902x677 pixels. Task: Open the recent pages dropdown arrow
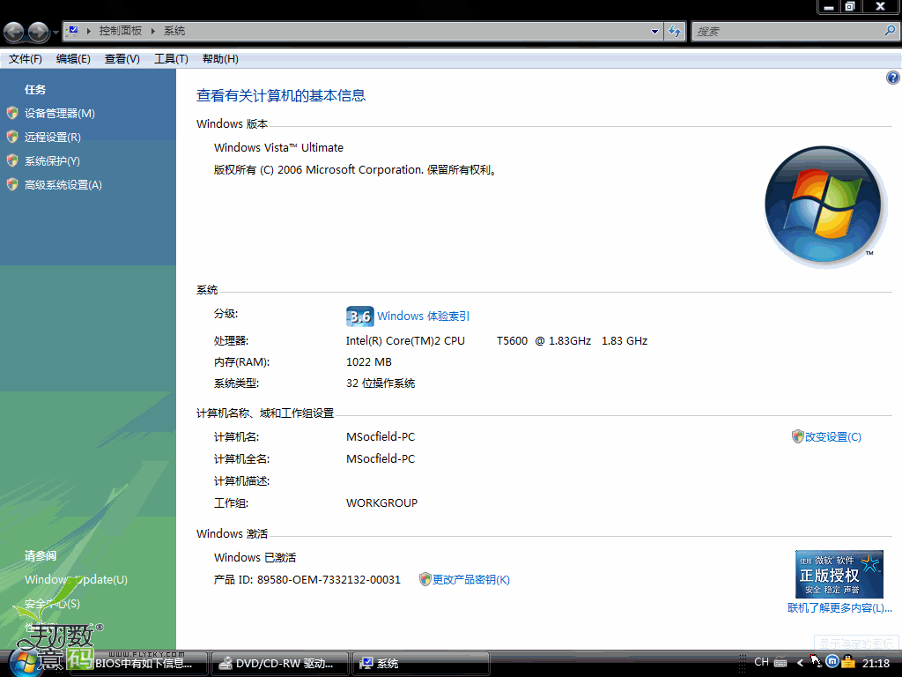pyautogui.click(x=55, y=33)
